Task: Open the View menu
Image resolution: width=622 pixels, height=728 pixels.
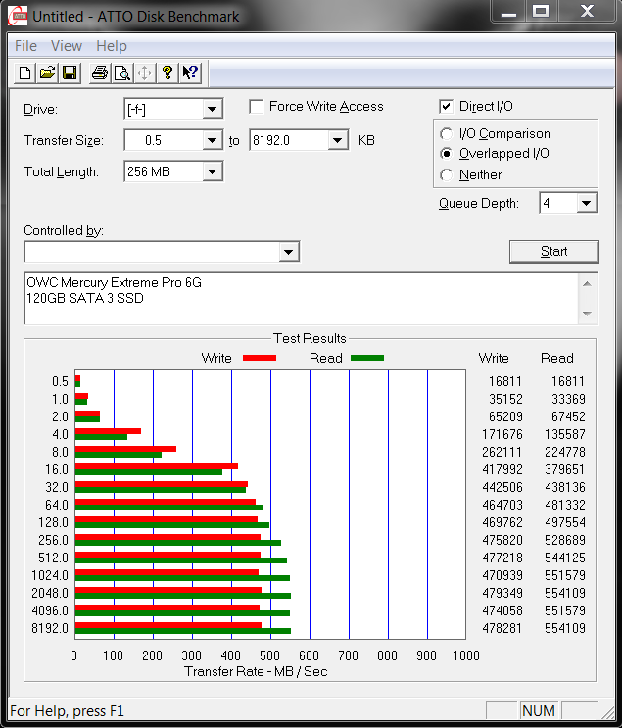Action: (67, 46)
